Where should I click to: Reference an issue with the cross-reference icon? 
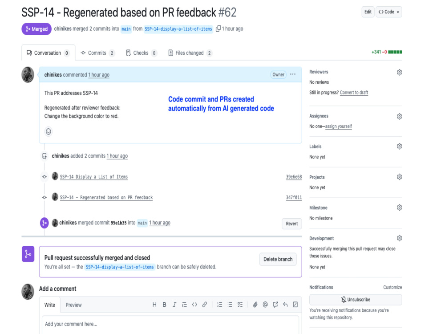(x=275, y=305)
